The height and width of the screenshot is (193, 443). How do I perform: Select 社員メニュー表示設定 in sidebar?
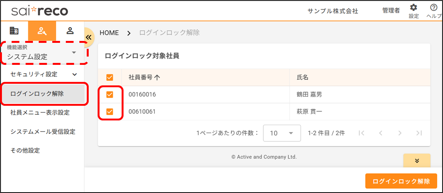click(x=40, y=113)
